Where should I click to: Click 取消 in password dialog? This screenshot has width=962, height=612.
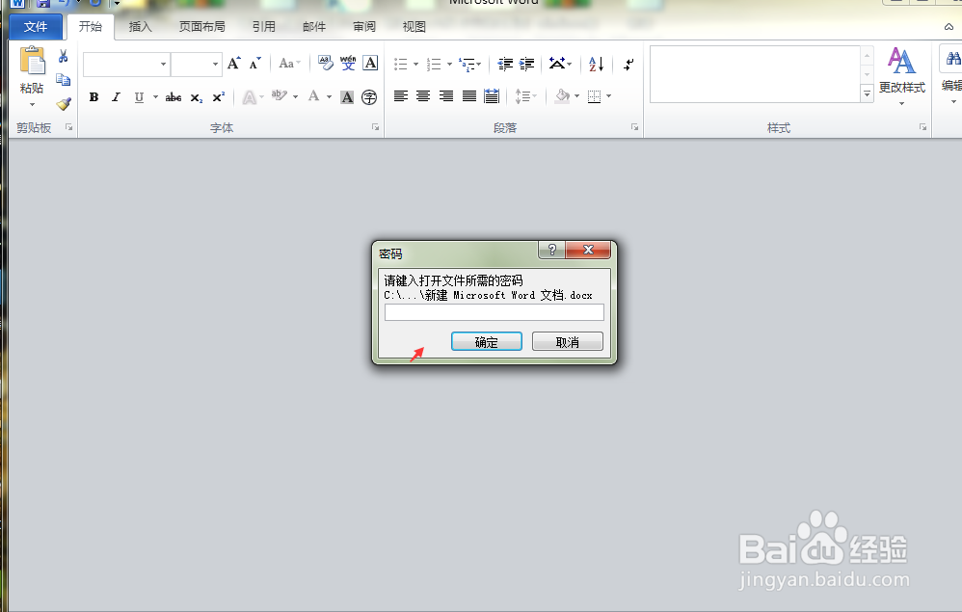[568, 341]
